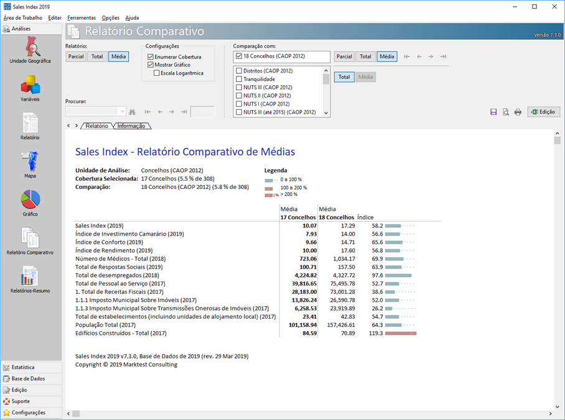
Task: Click the print preview icon
Action: pyautogui.click(x=506, y=112)
